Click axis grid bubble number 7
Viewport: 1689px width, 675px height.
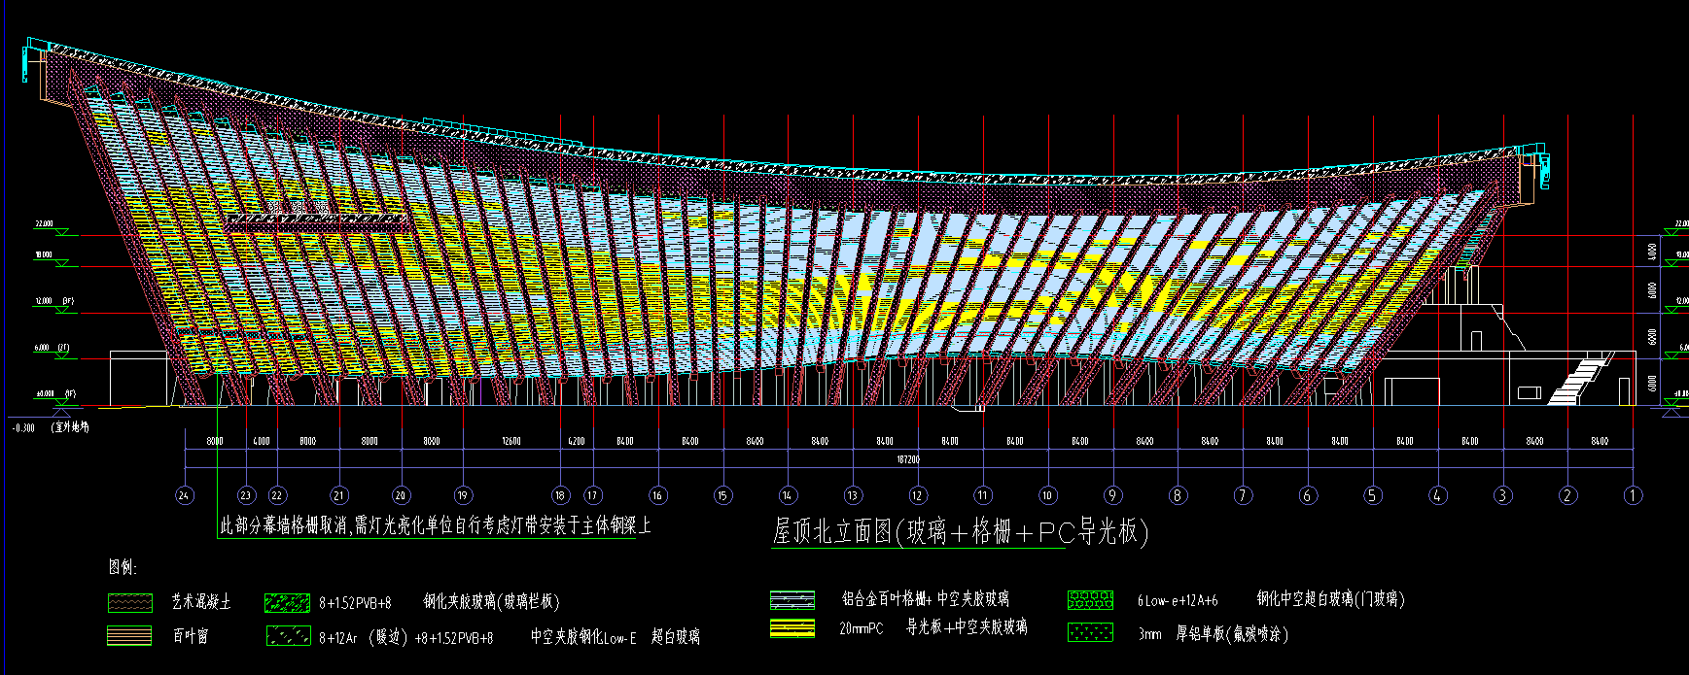tap(1243, 495)
